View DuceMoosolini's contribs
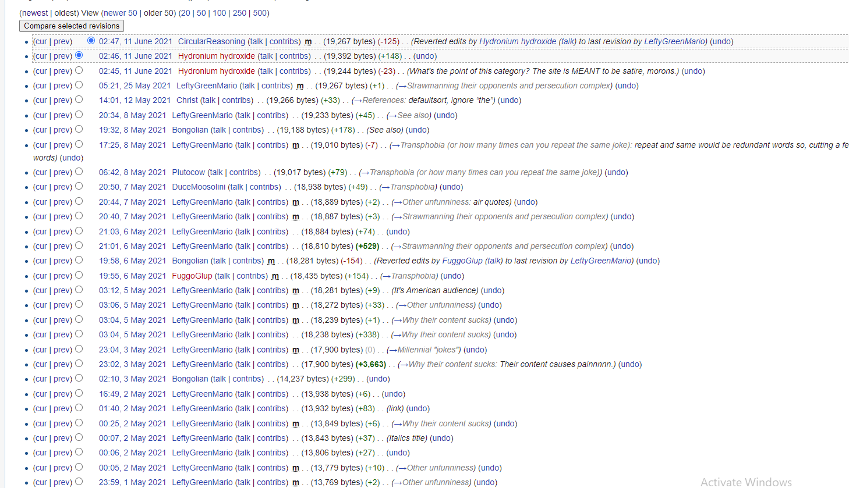The width and height of the screenshot is (849, 488). (x=264, y=187)
